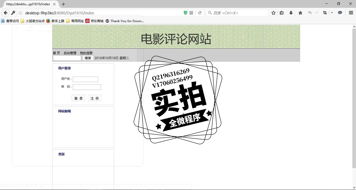Image resolution: width=356 pixels, height=190 pixels.
Task: Go to the browser home page icon
Action: [x=300, y=13]
